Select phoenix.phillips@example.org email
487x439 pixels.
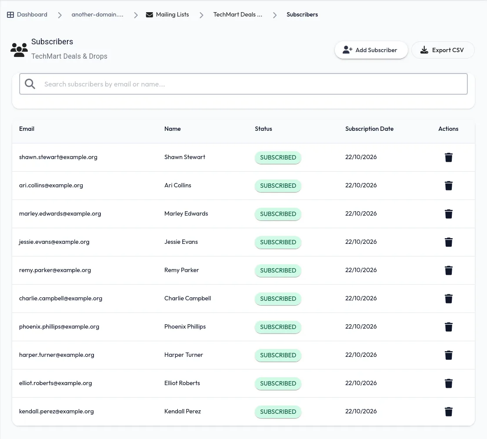tap(59, 326)
